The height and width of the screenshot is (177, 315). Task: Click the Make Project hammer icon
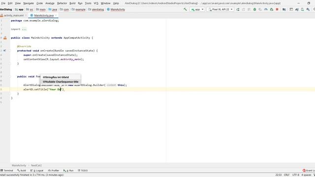coord(185,9)
